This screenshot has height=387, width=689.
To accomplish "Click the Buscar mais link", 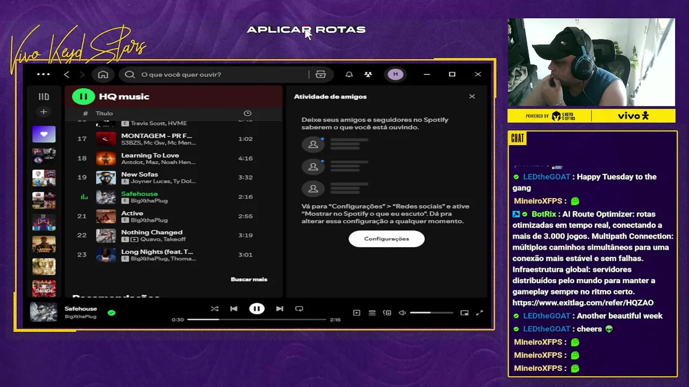I will pyautogui.click(x=249, y=279).
